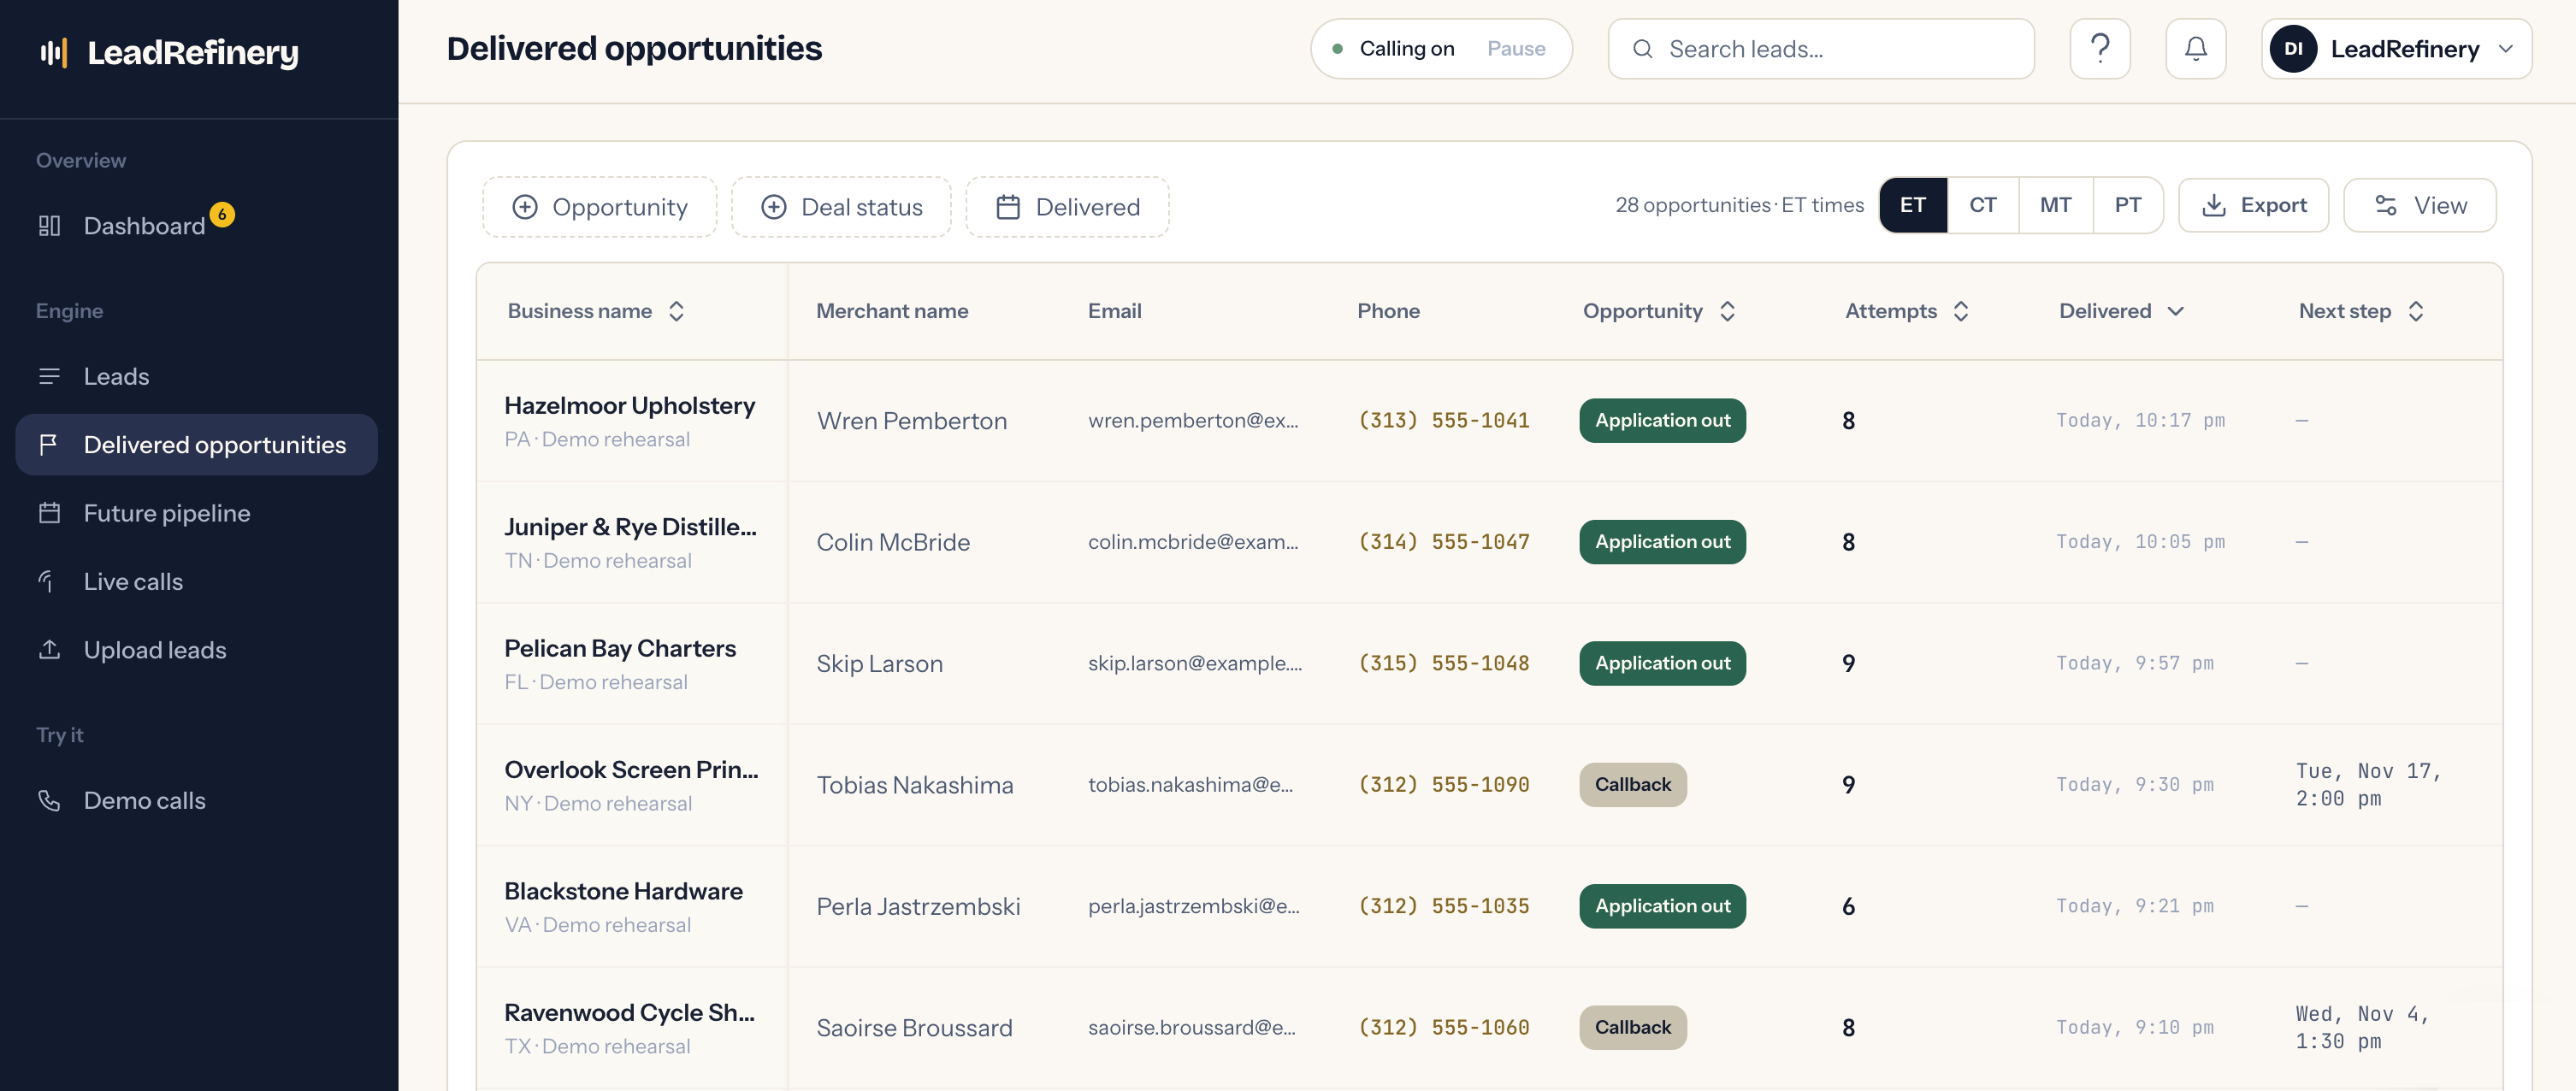
Task: Open the Delivered date filter
Action: pos(1067,207)
